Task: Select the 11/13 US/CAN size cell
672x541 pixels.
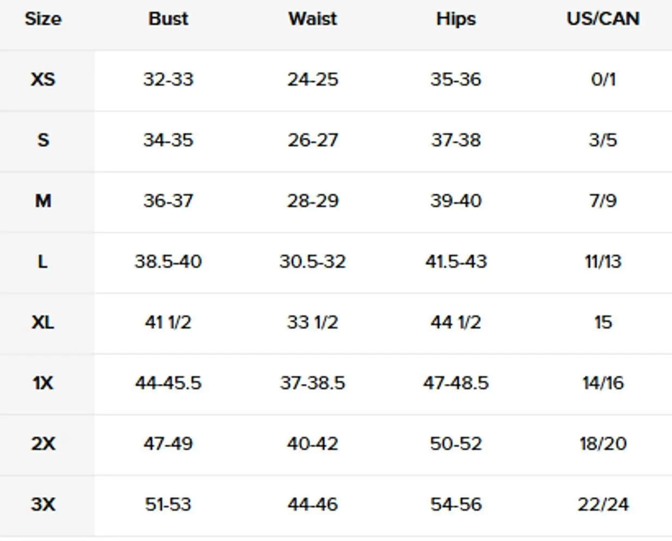Action: click(x=603, y=262)
